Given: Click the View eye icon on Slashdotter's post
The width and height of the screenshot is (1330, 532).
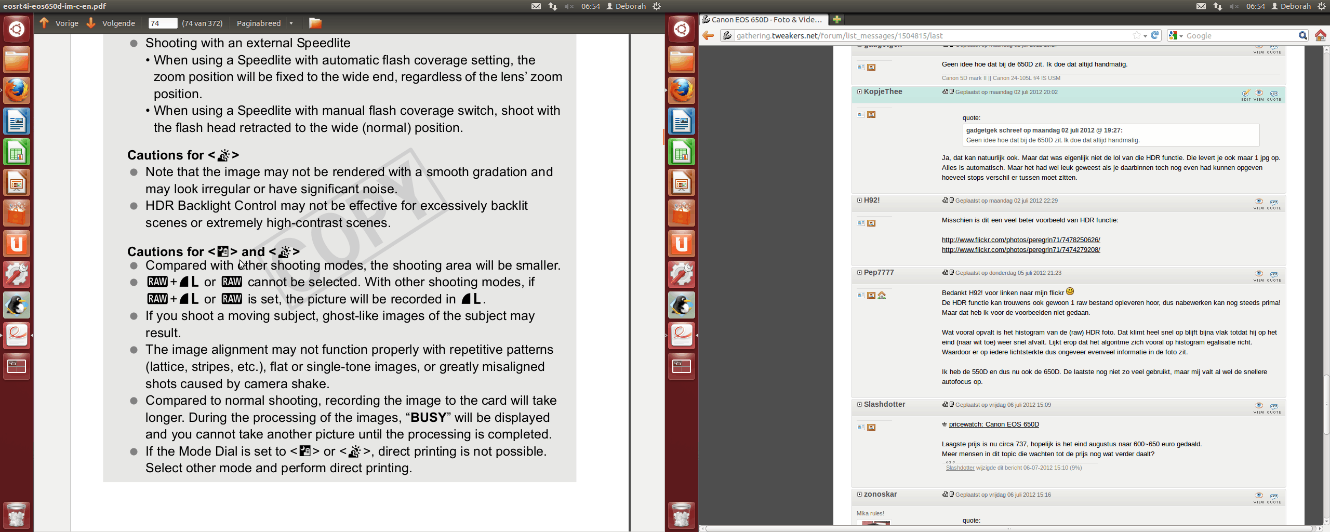Looking at the screenshot, I should tap(1259, 406).
